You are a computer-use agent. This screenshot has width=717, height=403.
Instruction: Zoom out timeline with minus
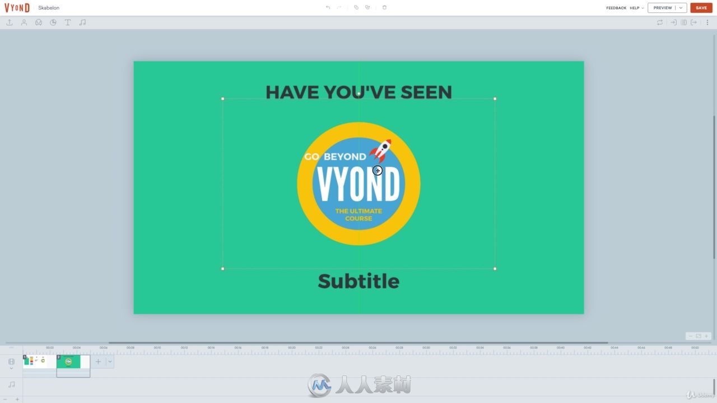[6, 399]
